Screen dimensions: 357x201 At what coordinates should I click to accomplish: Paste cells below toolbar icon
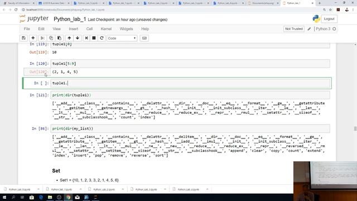(x=59, y=38)
